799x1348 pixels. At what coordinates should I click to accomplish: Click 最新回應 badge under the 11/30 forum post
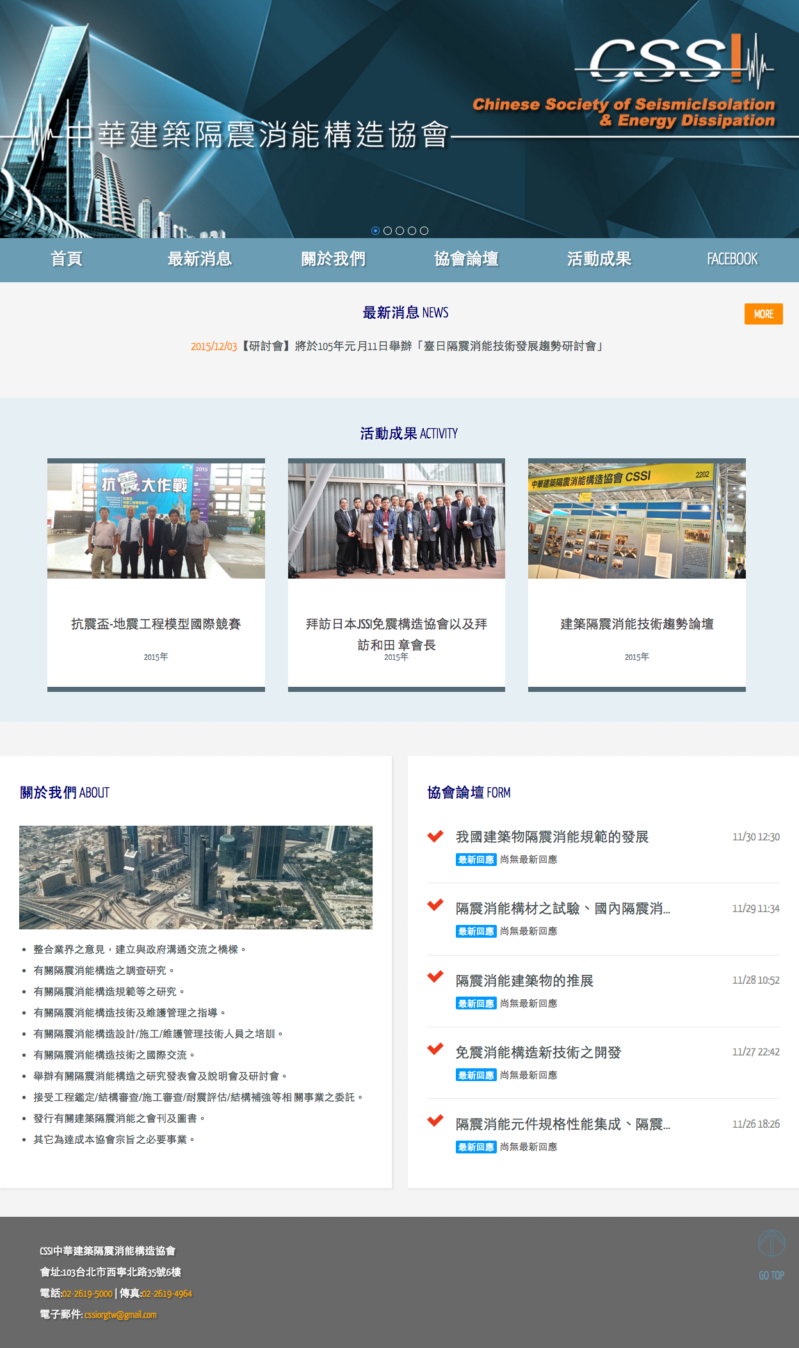tap(476, 860)
